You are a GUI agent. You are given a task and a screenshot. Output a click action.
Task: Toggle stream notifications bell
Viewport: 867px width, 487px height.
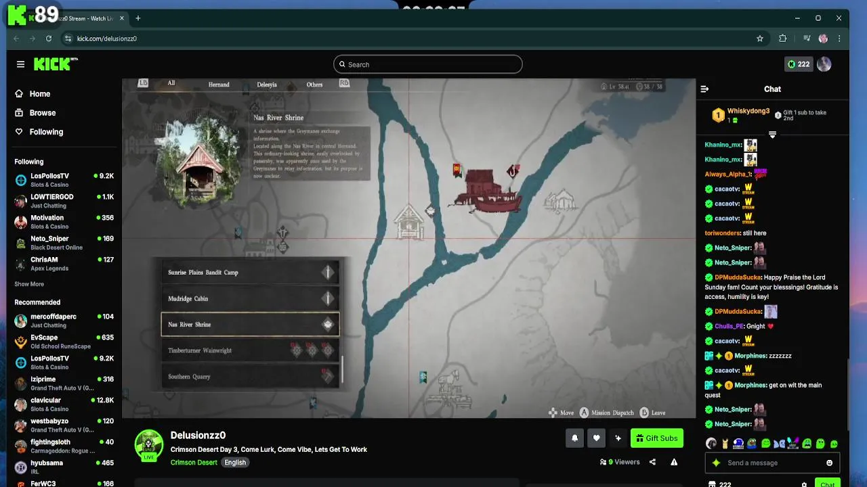click(574, 438)
